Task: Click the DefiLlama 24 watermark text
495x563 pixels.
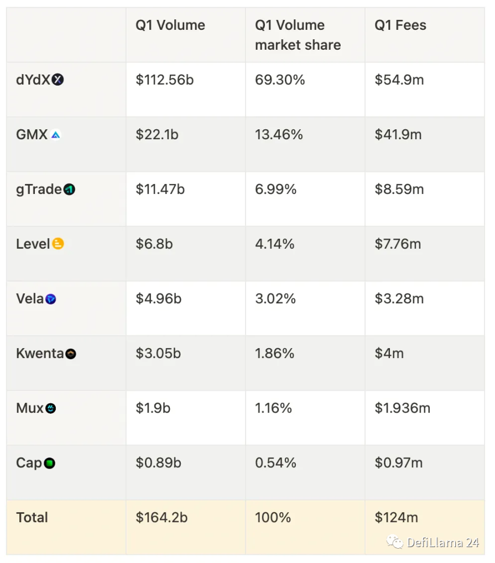Action: click(x=442, y=543)
